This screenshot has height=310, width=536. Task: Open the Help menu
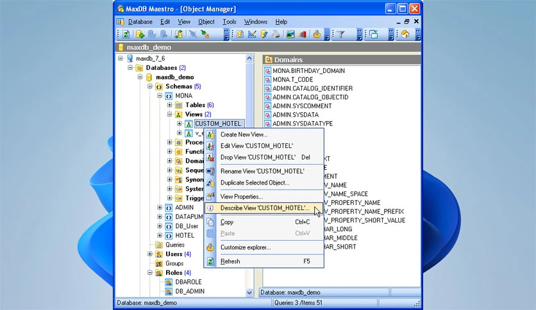point(281,22)
